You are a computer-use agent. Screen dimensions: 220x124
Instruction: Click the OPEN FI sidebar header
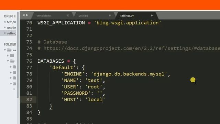[x=10, y=16]
